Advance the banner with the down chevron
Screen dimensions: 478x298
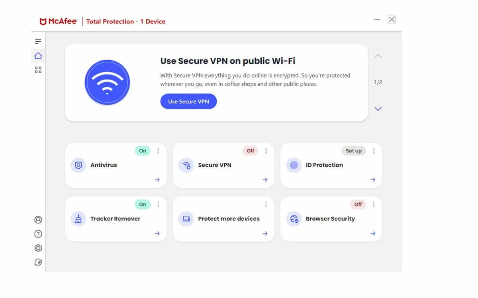pos(378,108)
